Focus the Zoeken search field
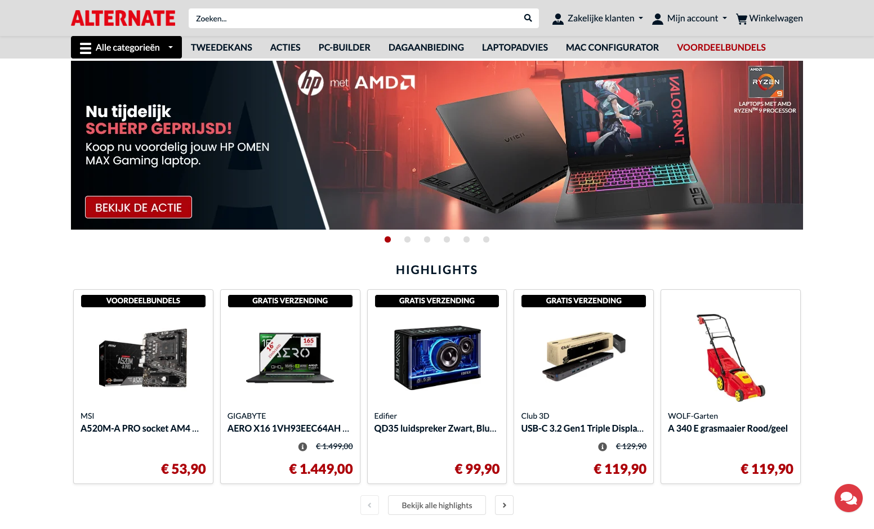 [355, 19]
